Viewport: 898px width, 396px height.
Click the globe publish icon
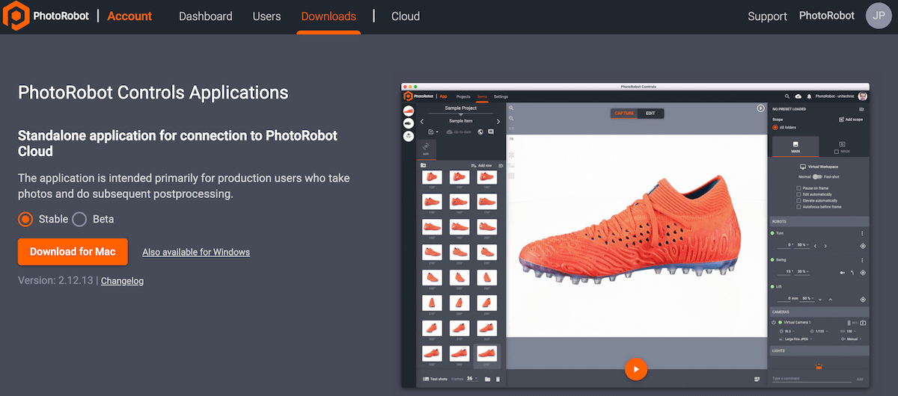tap(480, 132)
